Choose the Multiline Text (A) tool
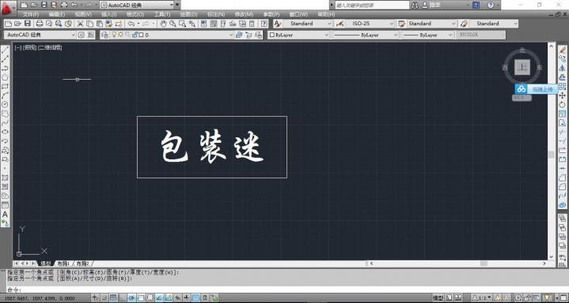 5,215
